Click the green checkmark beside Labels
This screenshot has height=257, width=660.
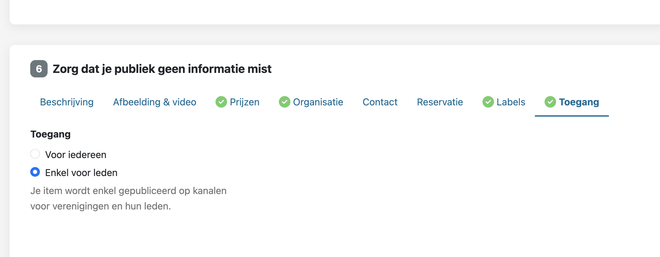(x=488, y=102)
